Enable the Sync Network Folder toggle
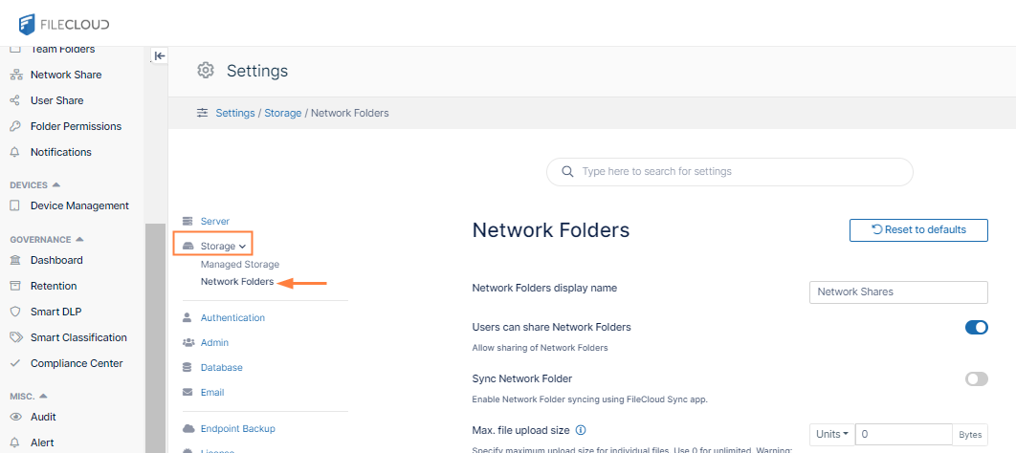This screenshot has height=453, width=1016. [x=976, y=379]
